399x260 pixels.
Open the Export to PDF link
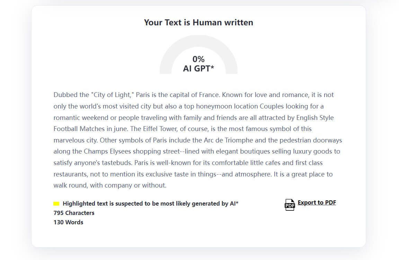[x=317, y=202]
